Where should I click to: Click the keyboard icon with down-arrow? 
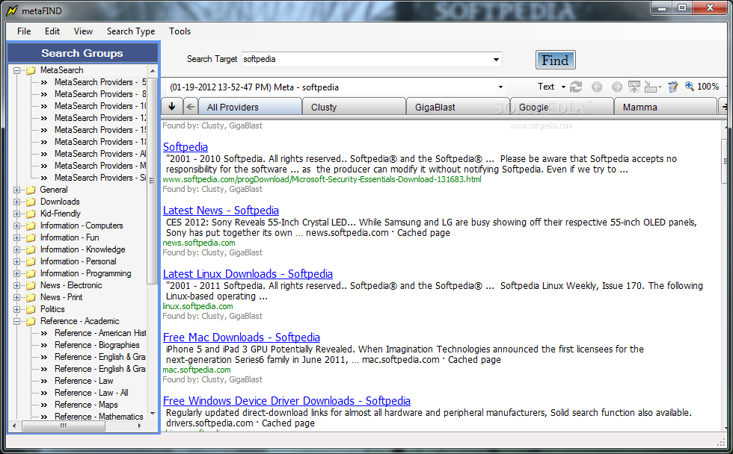click(652, 87)
